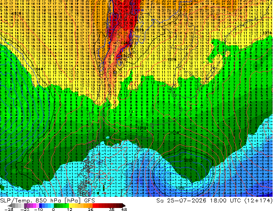Click the 1024 isobar label near the right edge

coord(267,33)
